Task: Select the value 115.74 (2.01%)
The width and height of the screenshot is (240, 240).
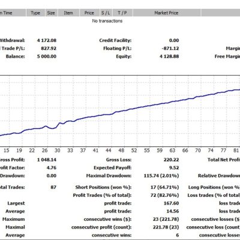Action: [161, 176]
